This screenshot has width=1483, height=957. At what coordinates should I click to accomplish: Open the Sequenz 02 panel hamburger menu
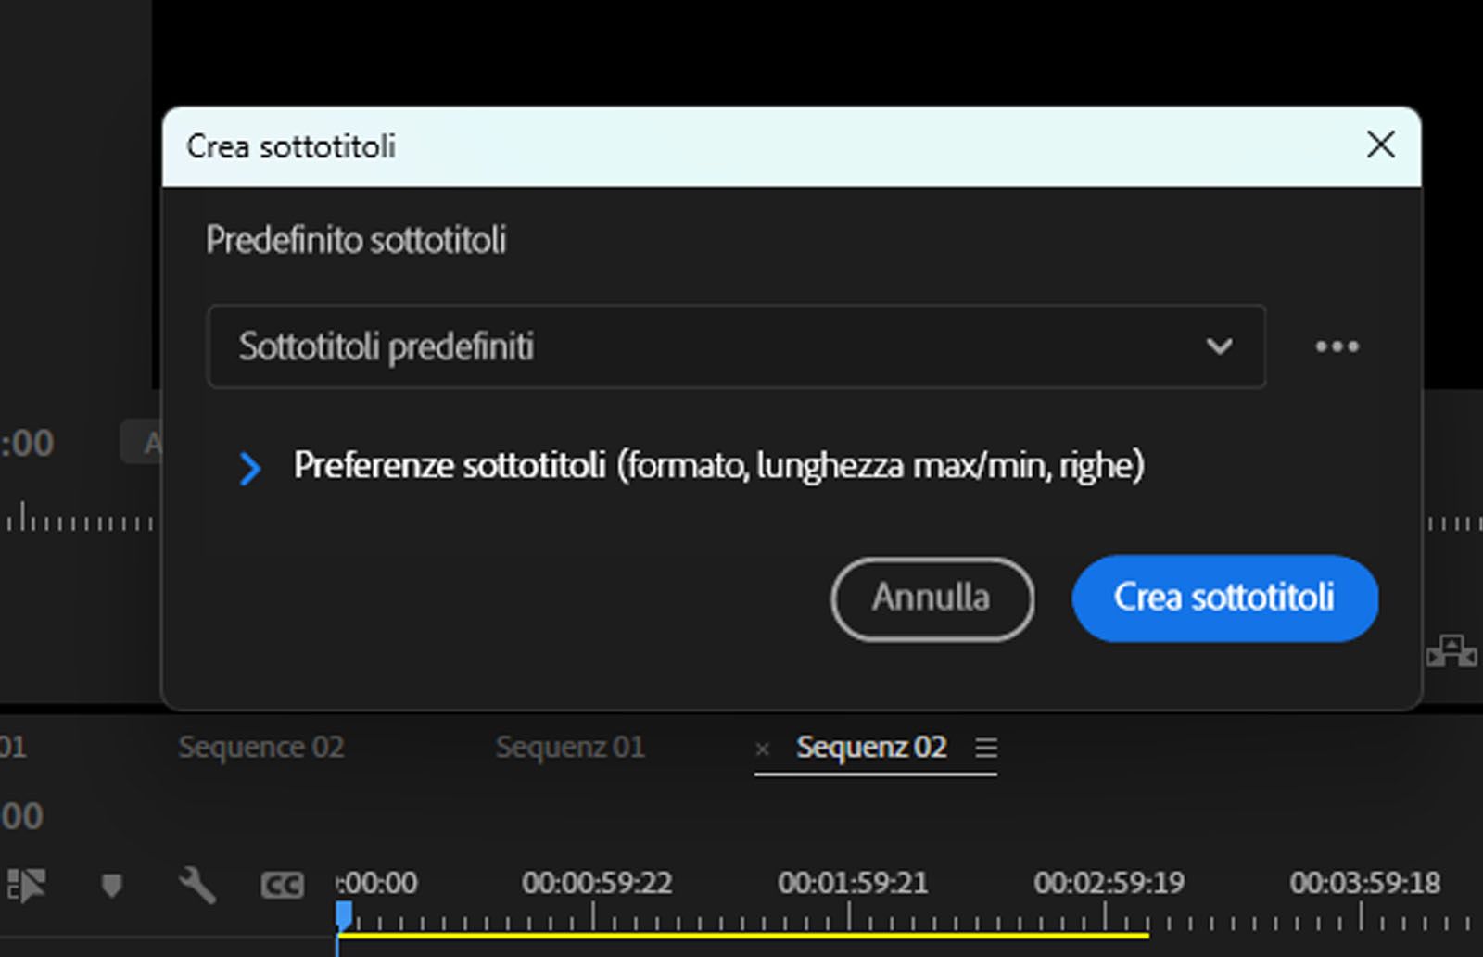click(987, 748)
